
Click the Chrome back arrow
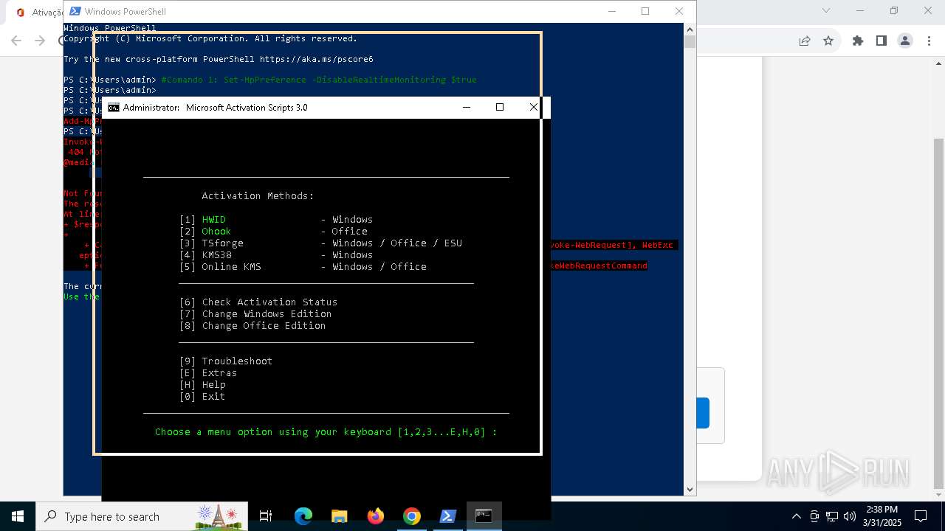pyautogui.click(x=16, y=41)
